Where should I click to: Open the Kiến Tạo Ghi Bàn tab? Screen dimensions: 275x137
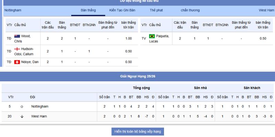click(122, 10)
